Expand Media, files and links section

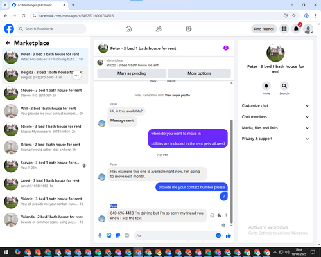(x=275, y=128)
